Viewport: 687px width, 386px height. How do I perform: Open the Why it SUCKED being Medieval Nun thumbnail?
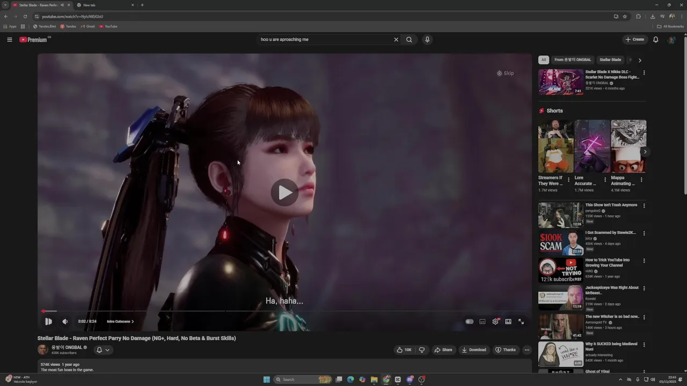[560, 354]
